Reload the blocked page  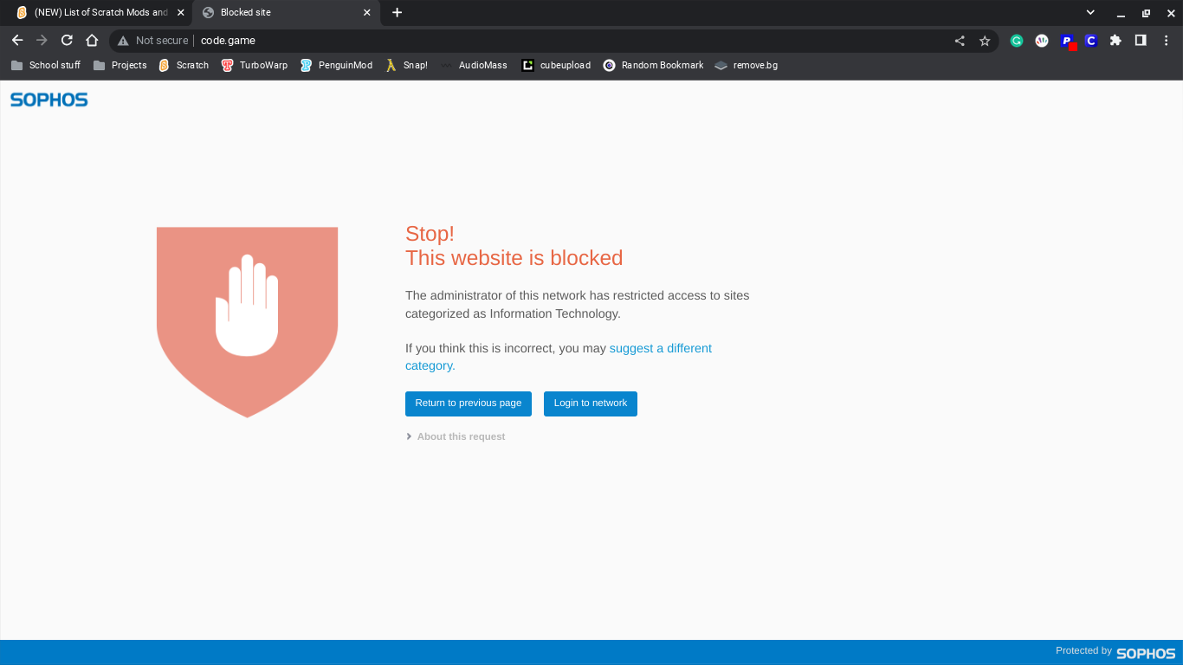pyautogui.click(x=67, y=41)
